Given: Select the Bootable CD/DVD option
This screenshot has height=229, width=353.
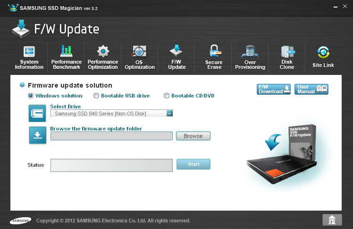Looking at the screenshot, I should [167, 96].
